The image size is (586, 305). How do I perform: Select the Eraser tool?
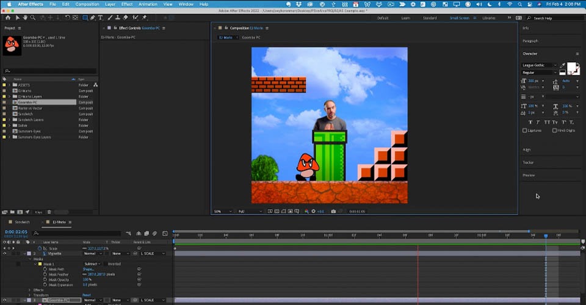pos(126,18)
